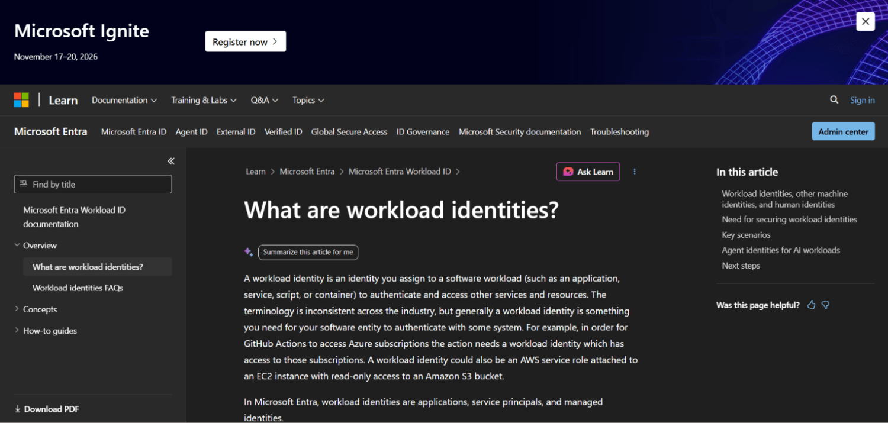The height and width of the screenshot is (423, 888).
Task: Click the thumbs up feedback icon
Action: pyautogui.click(x=811, y=305)
